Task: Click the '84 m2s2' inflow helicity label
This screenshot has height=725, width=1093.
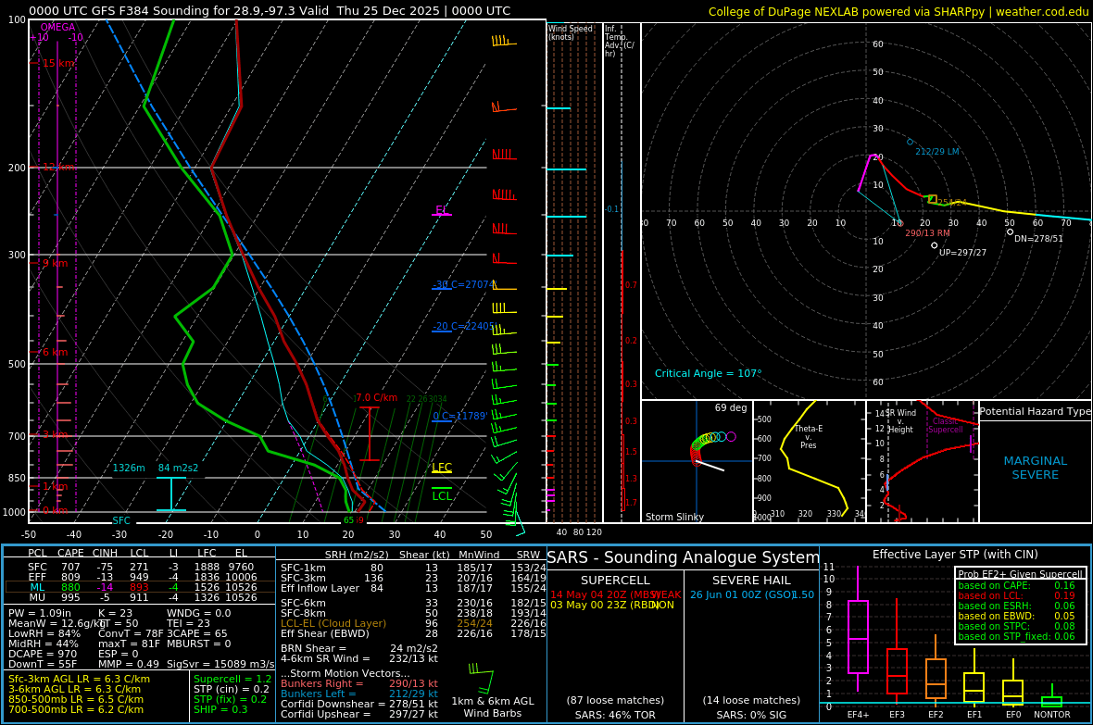Action: tap(178, 468)
